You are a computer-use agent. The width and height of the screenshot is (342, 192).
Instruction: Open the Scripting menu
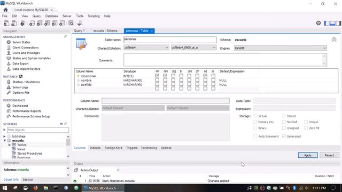pos(94,16)
